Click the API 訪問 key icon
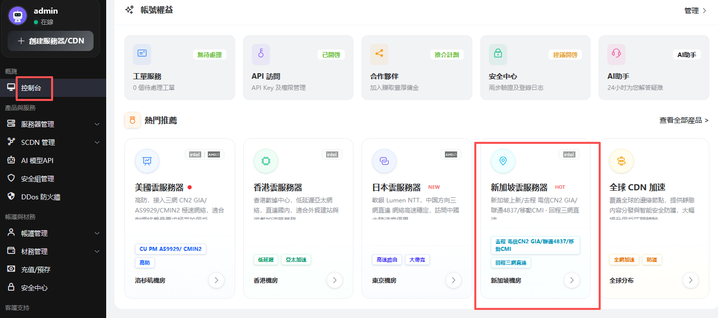Image resolution: width=718 pixels, height=318 pixels. [261, 54]
